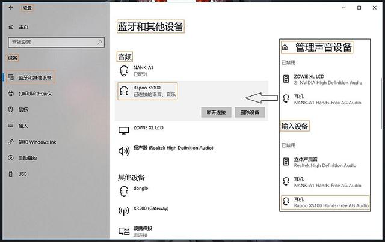The image size is (385, 242).
Task: Click the printer icon in sidebar
Action: (x=11, y=94)
